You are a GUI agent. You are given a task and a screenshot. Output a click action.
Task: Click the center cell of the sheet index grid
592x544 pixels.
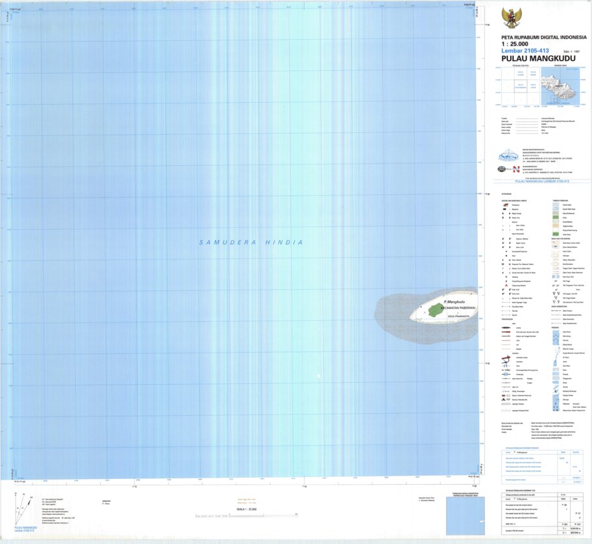520,85
